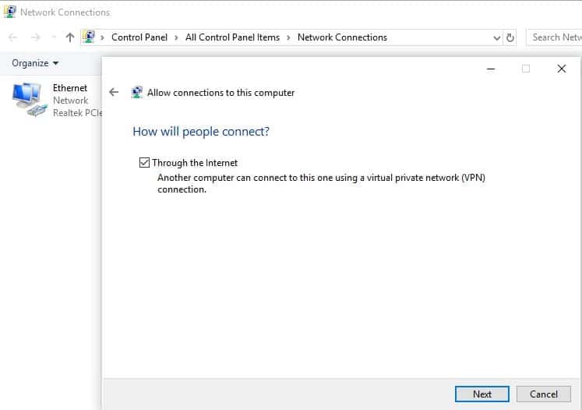
Task: Uncheck the Through the Internet checkbox
Action: pyautogui.click(x=144, y=162)
